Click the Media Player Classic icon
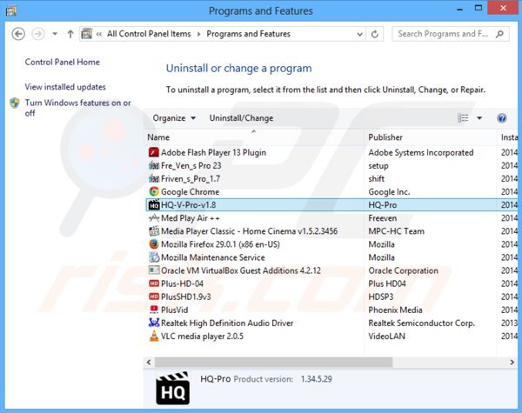The image size is (522, 413). (x=153, y=231)
